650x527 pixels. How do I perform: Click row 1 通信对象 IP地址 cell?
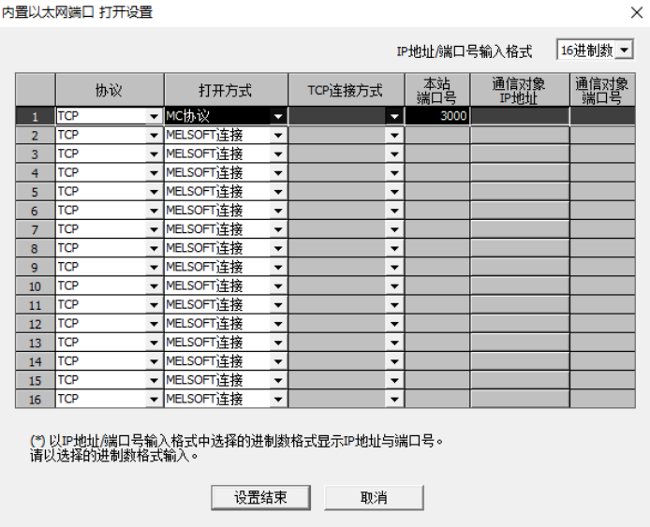(519, 116)
